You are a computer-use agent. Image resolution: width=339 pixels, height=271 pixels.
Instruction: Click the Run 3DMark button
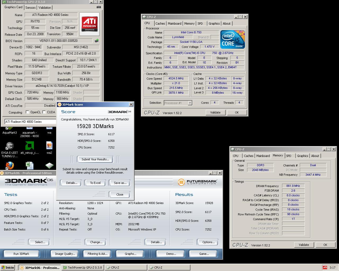point(21,254)
